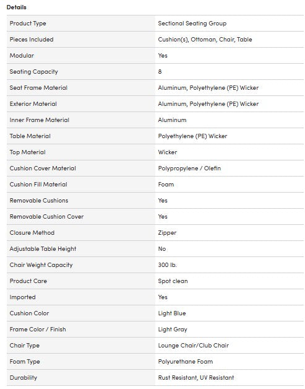Click the Cushion(s), Ottoman, Chair, Table value
Viewport: 305px width, 389px height.
pyautogui.click(x=205, y=40)
